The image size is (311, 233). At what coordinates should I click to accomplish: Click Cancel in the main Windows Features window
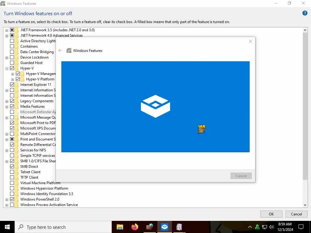[296, 214]
